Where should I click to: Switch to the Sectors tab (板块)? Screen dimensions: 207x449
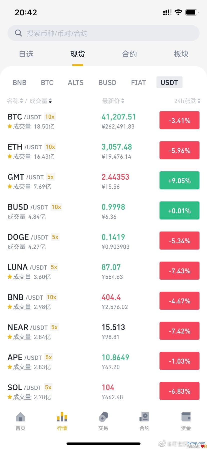click(x=181, y=54)
